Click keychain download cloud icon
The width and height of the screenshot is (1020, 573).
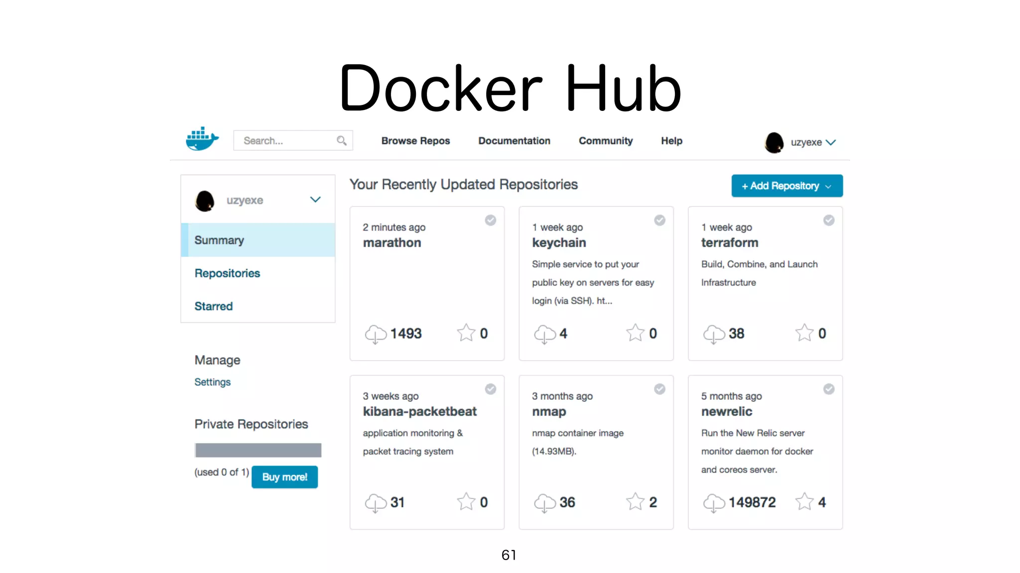[545, 334]
